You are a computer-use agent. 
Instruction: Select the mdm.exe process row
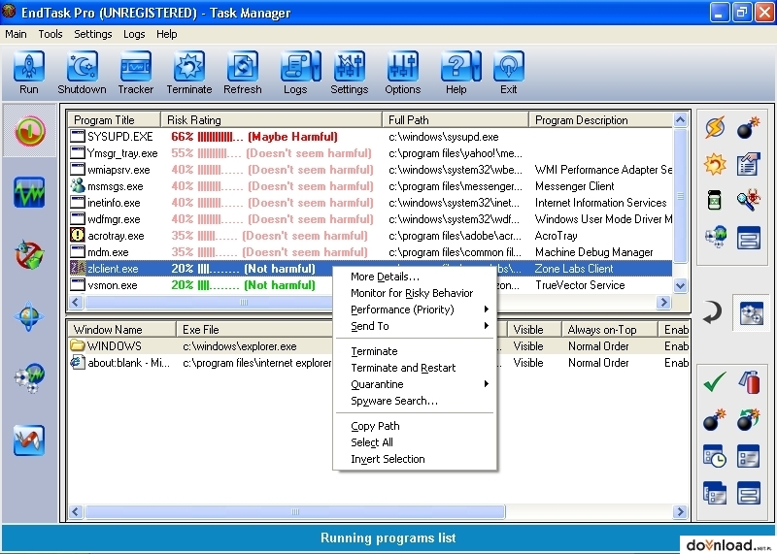pos(370,252)
